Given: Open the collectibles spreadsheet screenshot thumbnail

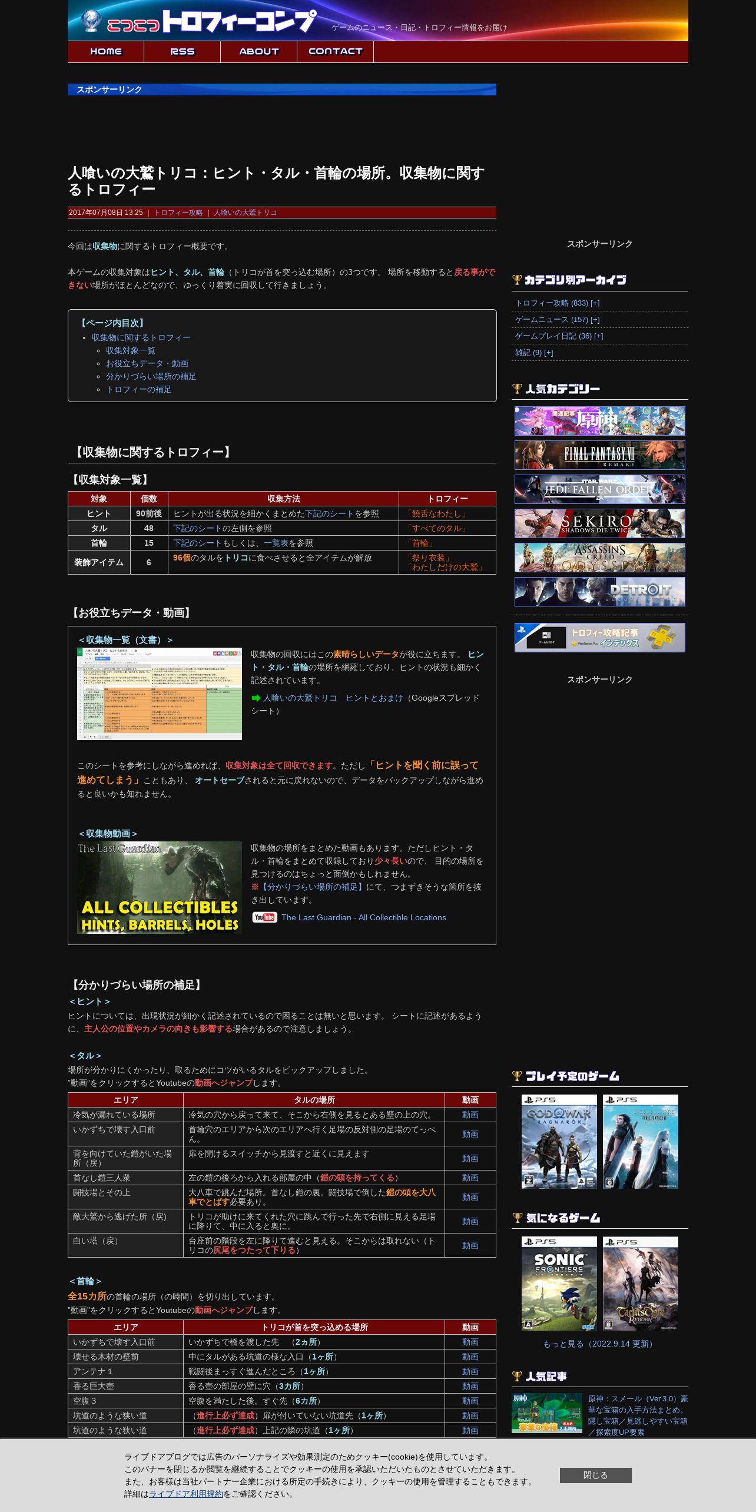Looking at the screenshot, I should tap(160, 694).
